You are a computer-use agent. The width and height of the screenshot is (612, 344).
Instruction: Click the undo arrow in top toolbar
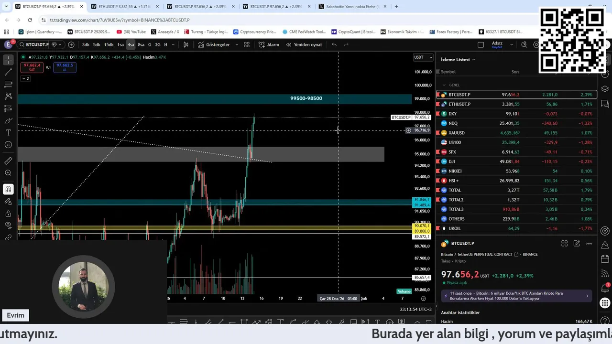coord(334,44)
